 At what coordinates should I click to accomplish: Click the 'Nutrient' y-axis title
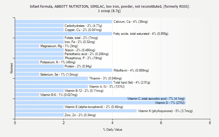[x=11, y=68]
